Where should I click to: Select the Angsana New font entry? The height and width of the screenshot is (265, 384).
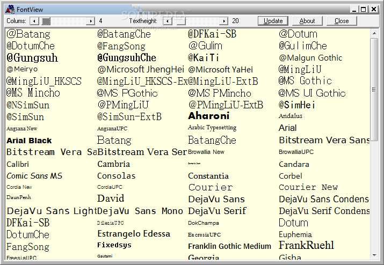(22, 128)
